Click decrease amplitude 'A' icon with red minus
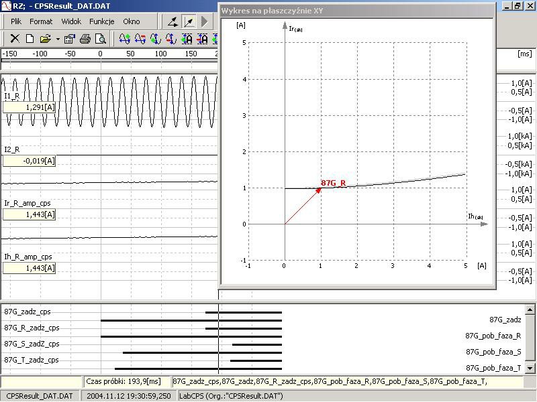This screenshot has height=402, width=537. pos(203,39)
